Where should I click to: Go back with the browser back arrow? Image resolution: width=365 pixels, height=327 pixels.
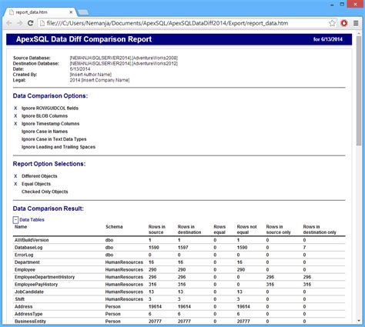pyautogui.click(x=9, y=23)
